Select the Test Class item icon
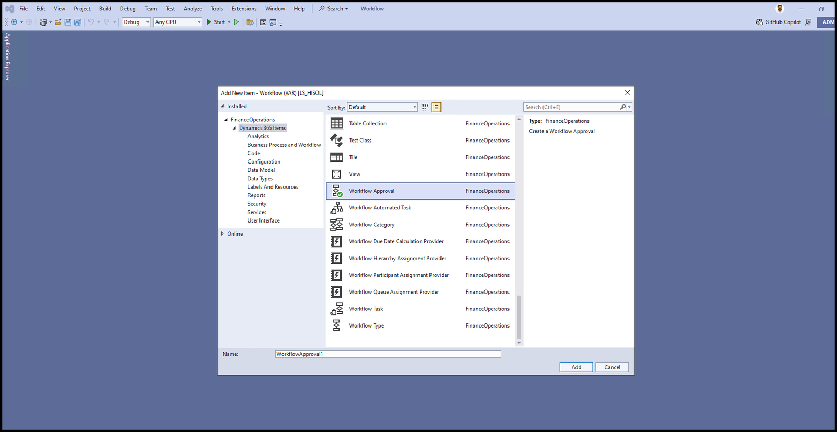837x432 pixels. point(336,140)
